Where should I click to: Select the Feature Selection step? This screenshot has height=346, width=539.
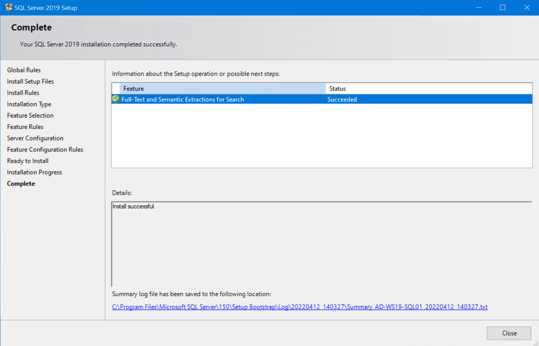(x=30, y=115)
